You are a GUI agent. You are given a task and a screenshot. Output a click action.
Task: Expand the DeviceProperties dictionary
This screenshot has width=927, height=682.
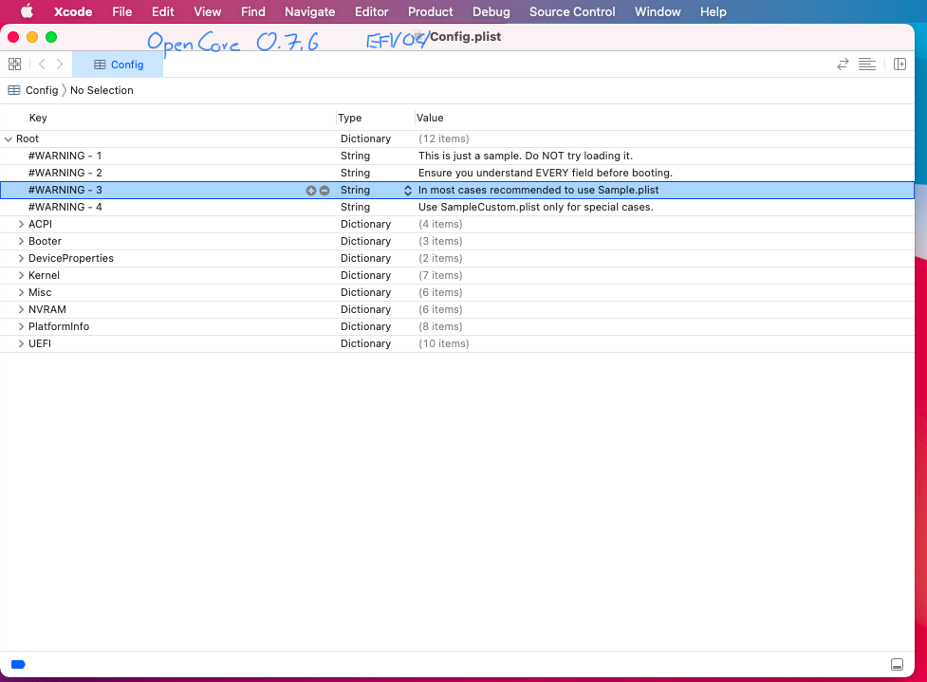tap(21, 258)
